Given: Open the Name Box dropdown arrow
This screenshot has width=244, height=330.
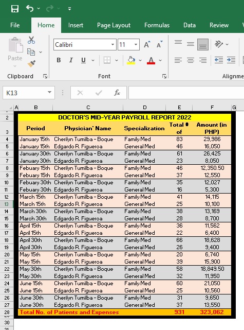Looking at the screenshot, I should click(49, 92).
